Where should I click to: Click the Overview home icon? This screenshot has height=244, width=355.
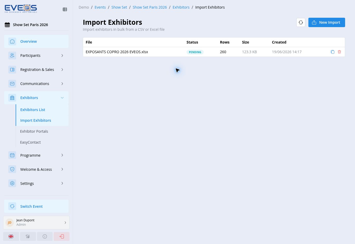click(x=12, y=41)
